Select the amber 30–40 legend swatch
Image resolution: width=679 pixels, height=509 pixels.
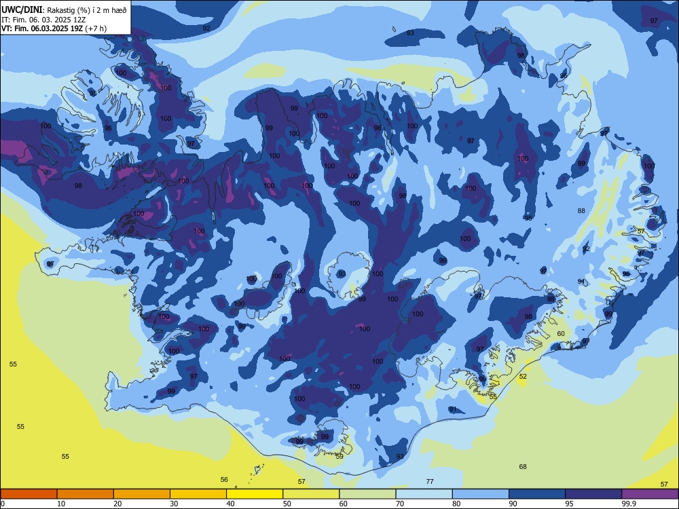click(x=198, y=494)
